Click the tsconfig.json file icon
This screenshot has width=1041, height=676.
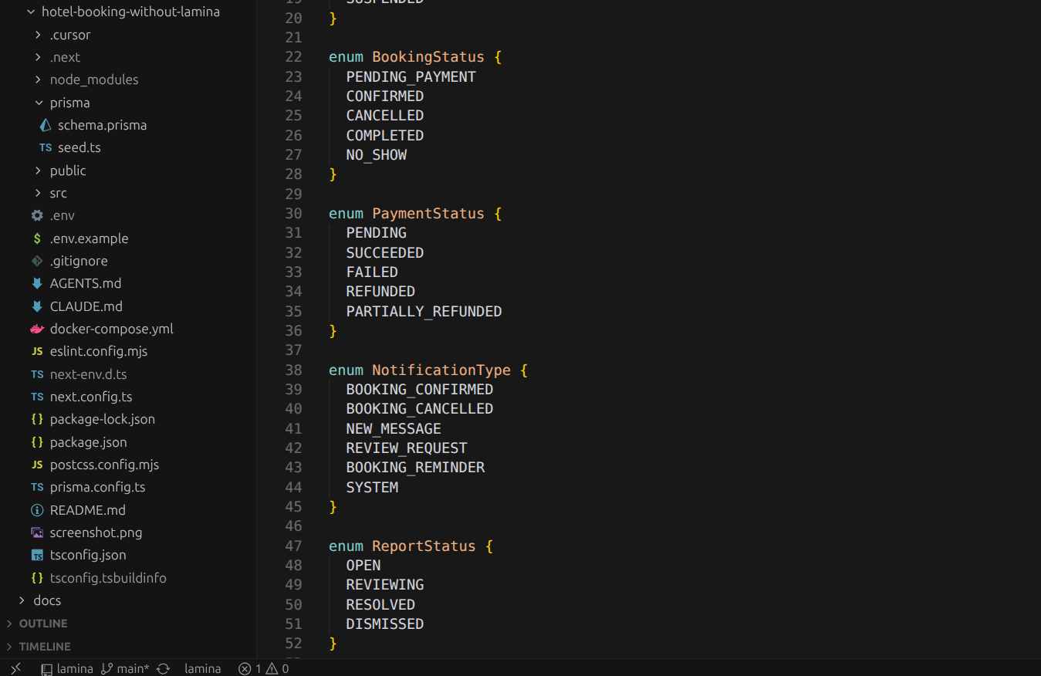37,555
